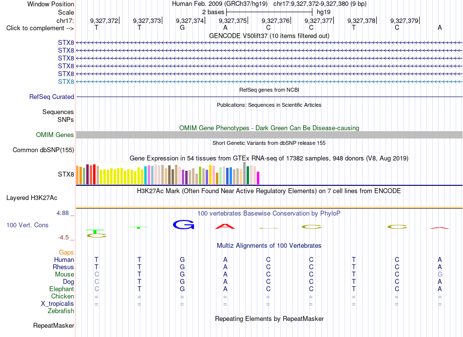The height and width of the screenshot is (337, 463).
Task: Click the light G in the Mouse row
Action: tap(440, 275)
